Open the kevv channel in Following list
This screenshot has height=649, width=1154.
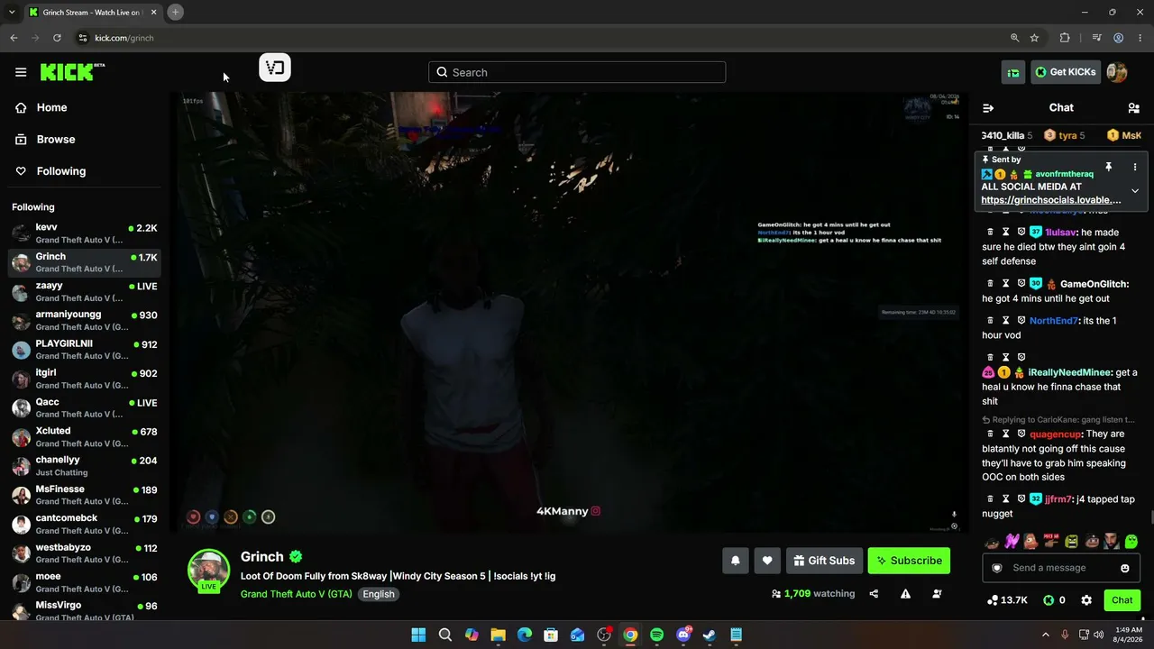86,233
